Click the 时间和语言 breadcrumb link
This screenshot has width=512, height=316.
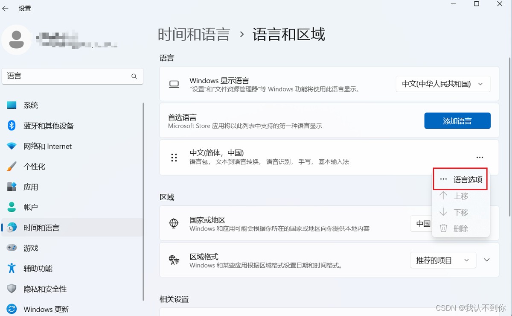194,34
